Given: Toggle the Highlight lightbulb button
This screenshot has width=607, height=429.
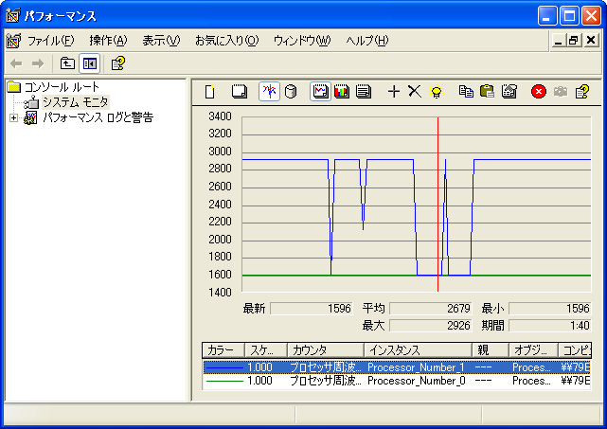Looking at the screenshot, I should (x=436, y=92).
